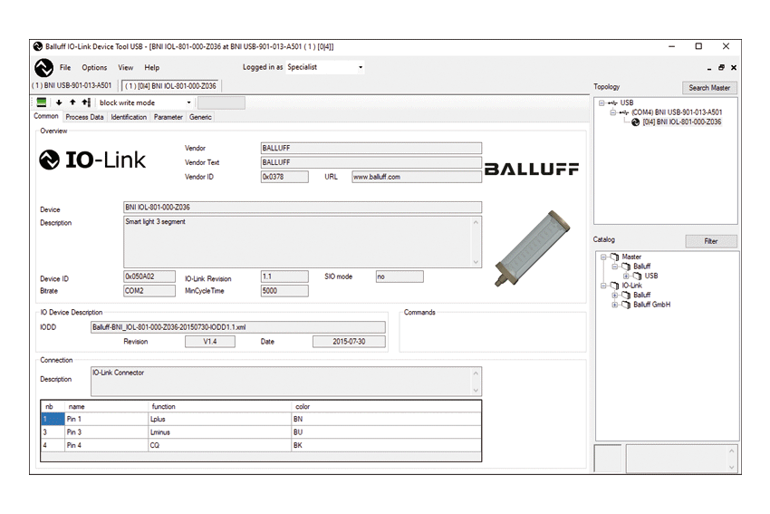Switch to the (1) BNI USB-901-013-A501 tab

(72, 85)
